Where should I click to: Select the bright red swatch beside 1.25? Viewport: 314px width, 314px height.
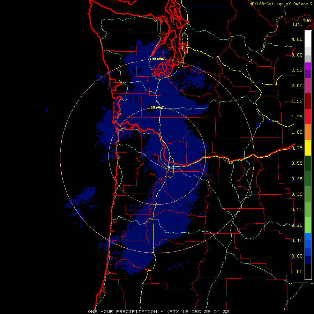tap(308, 117)
